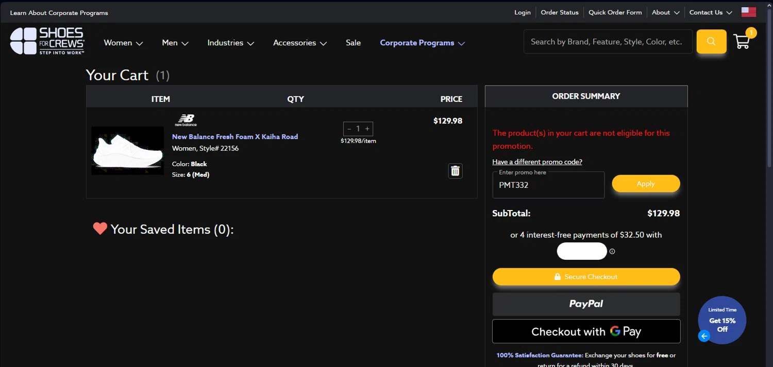Open Order Status

pyautogui.click(x=560, y=12)
